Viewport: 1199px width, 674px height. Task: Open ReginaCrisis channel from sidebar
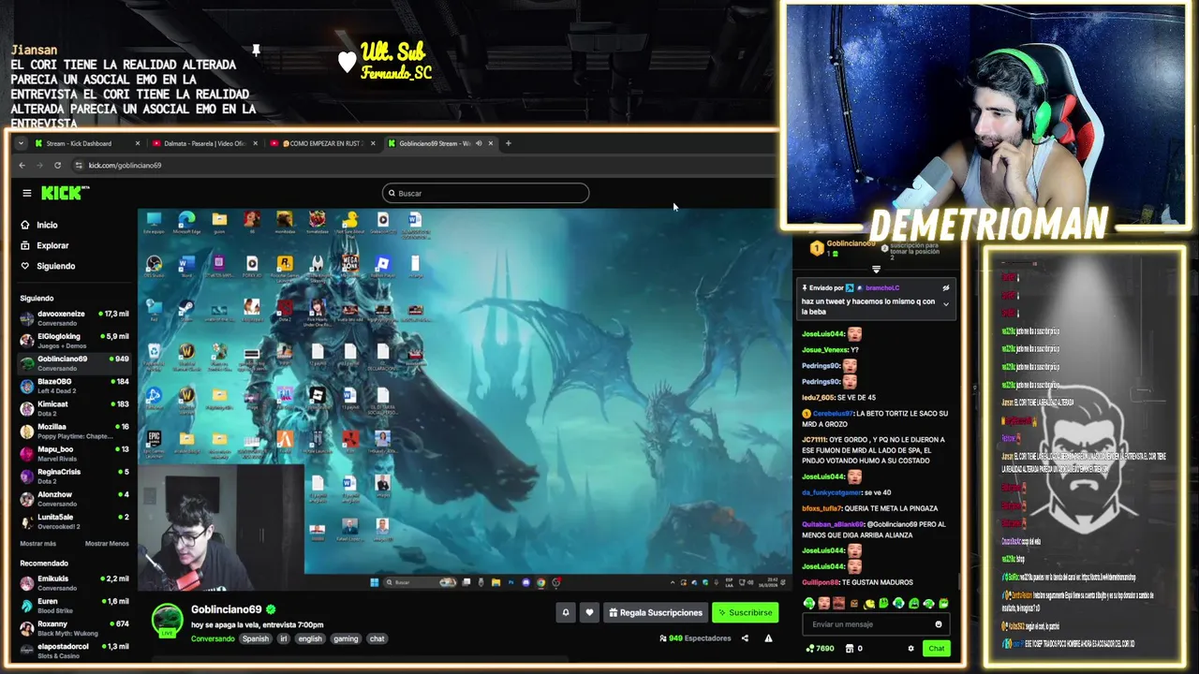74,476
